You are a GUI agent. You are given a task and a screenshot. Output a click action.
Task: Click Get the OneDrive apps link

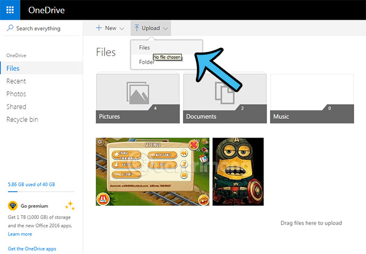point(32,248)
